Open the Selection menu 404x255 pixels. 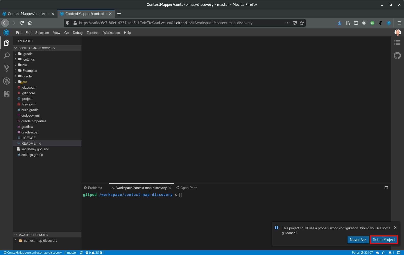[42, 33]
